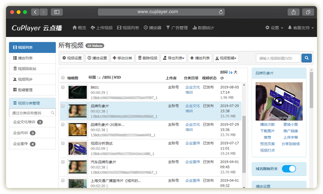Image resolution: width=323 pixels, height=194 pixels.
Task: Click the video title search input field
Action: pyautogui.click(x=278, y=58)
